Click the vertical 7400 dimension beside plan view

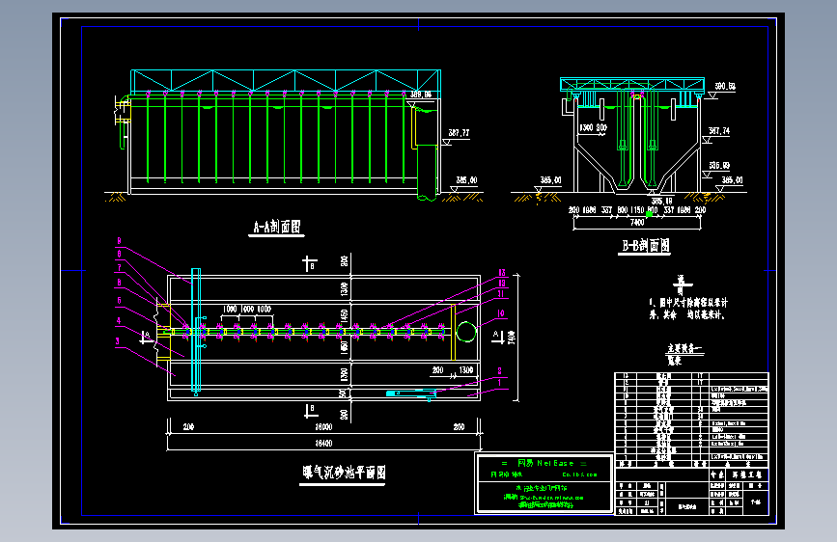coord(512,338)
